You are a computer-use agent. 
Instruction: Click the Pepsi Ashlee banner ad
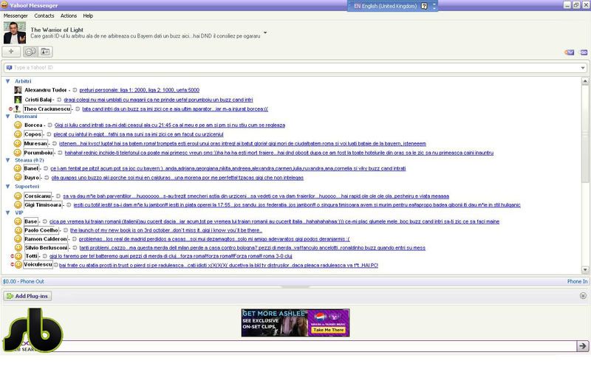click(295, 323)
